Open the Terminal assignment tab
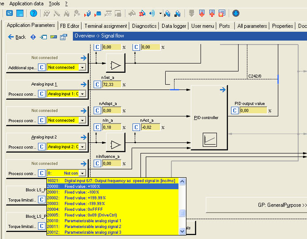This screenshot has width=307, height=239. pos(106,26)
